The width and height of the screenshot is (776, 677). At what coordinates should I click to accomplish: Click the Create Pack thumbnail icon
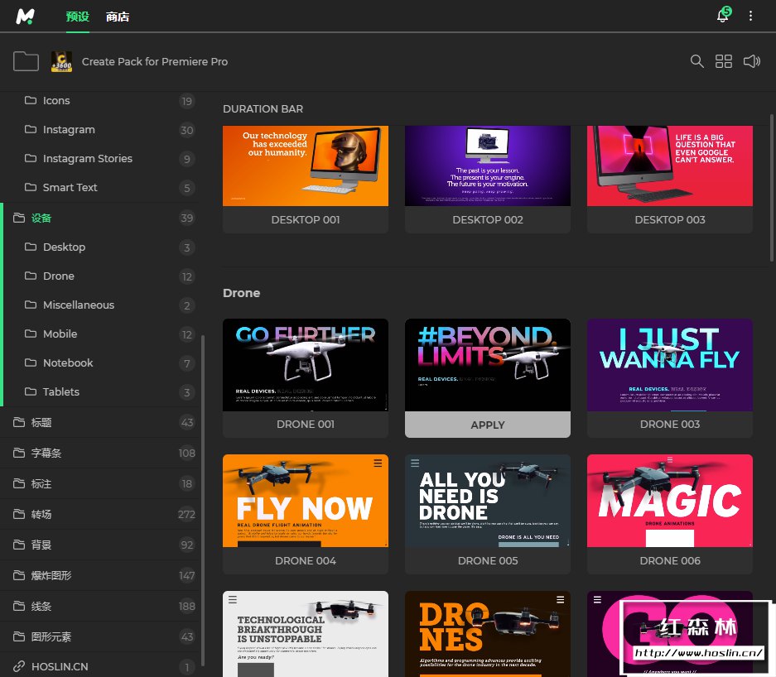click(x=61, y=61)
